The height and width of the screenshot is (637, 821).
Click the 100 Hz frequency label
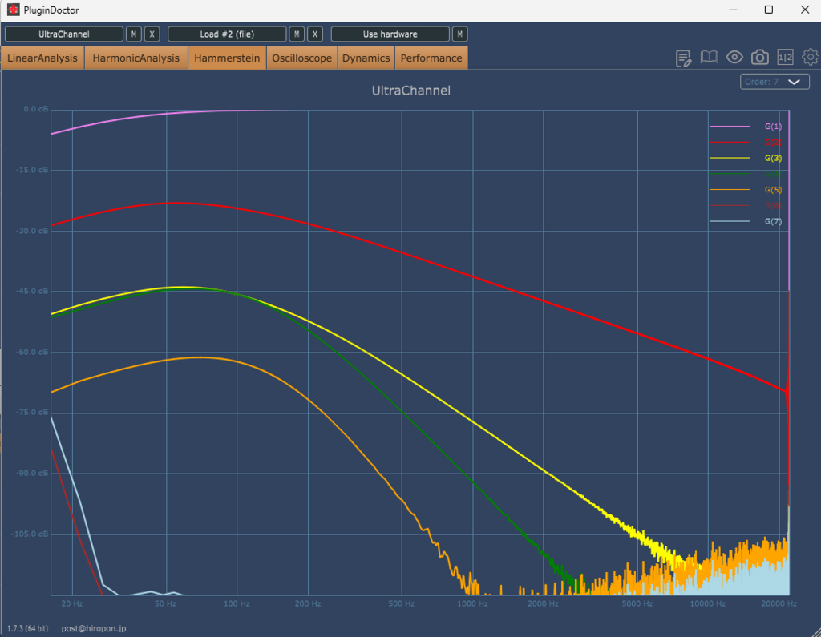(x=237, y=603)
